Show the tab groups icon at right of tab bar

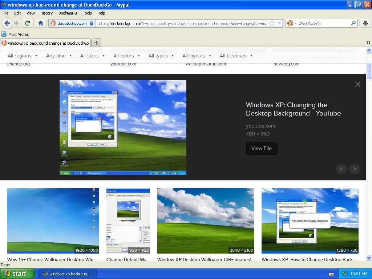point(368,43)
